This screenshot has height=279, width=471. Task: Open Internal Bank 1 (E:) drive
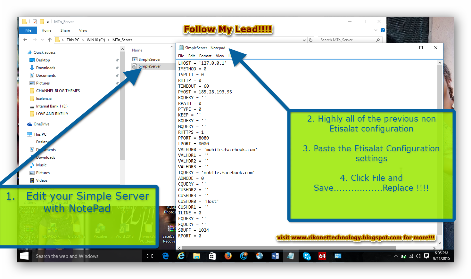pyautogui.click(x=52, y=106)
